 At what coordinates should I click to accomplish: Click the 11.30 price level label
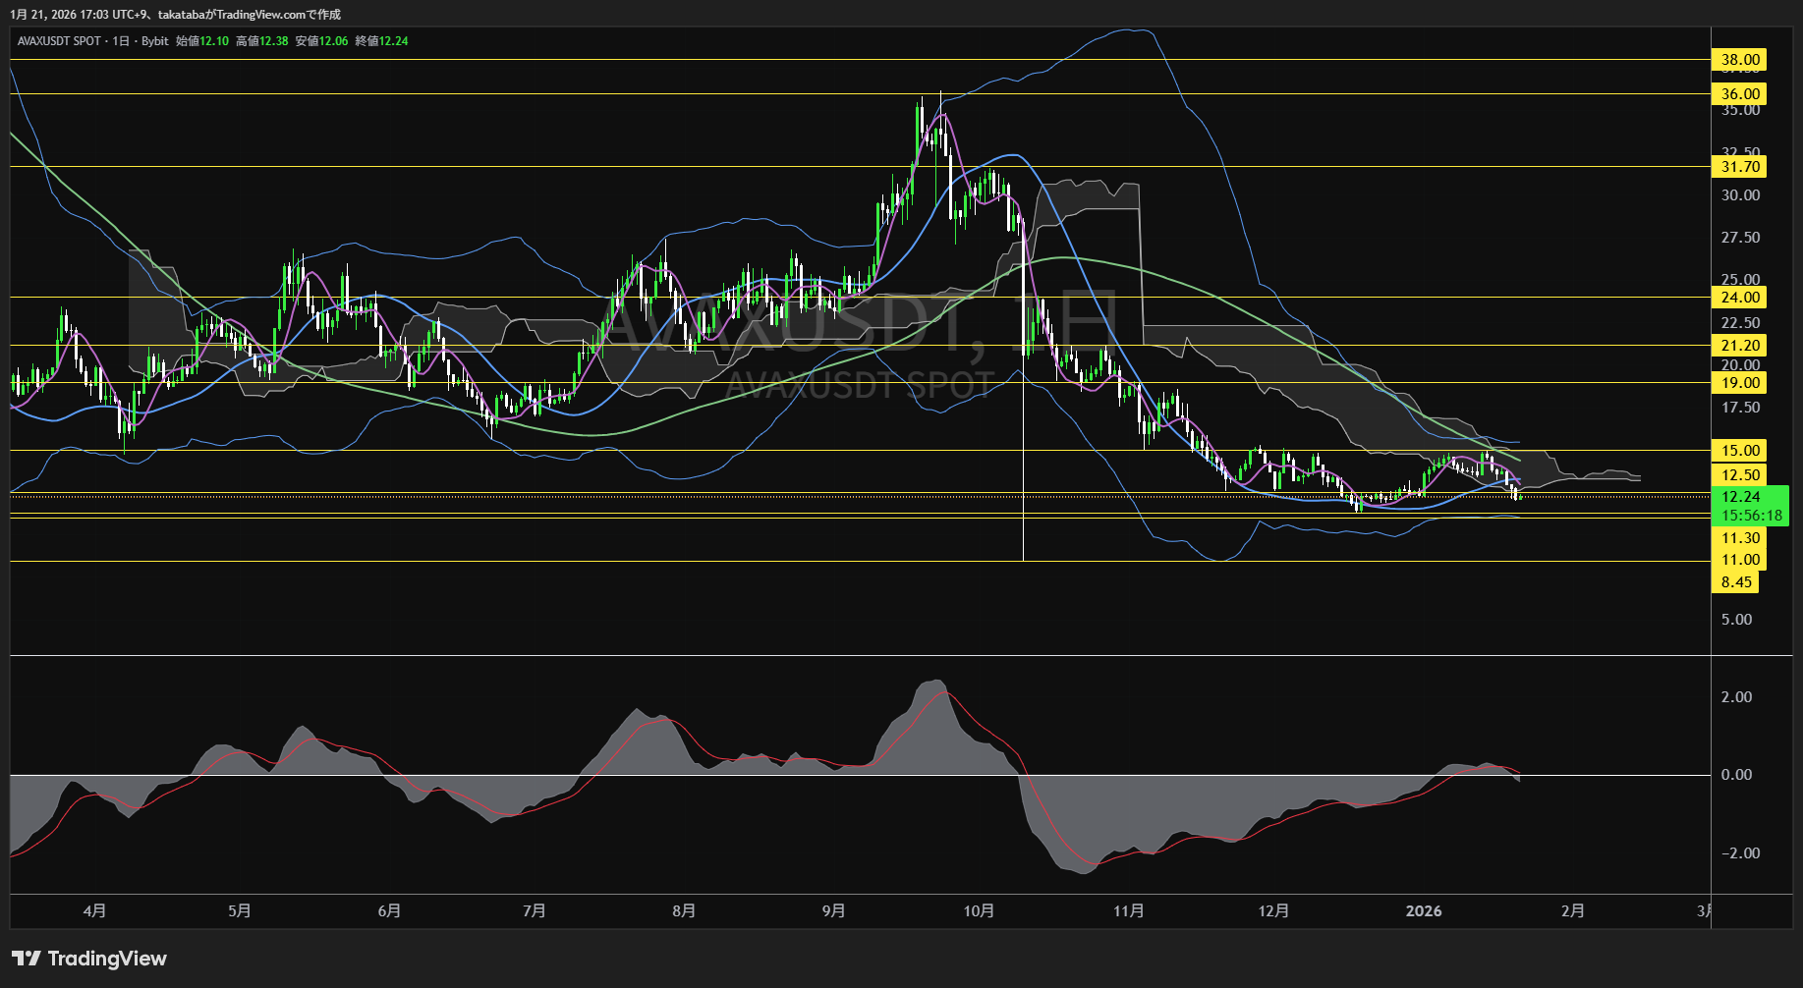pyautogui.click(x=1739, y=538)
